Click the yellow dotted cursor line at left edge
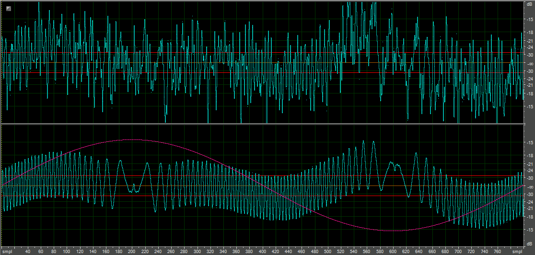Screen dimensions: 535x255 click(x=1, y=127)
